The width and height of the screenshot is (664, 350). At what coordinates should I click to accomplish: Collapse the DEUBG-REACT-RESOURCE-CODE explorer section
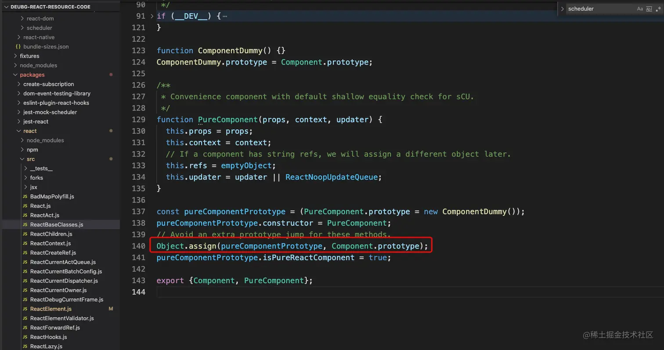[x=6, y=7]
